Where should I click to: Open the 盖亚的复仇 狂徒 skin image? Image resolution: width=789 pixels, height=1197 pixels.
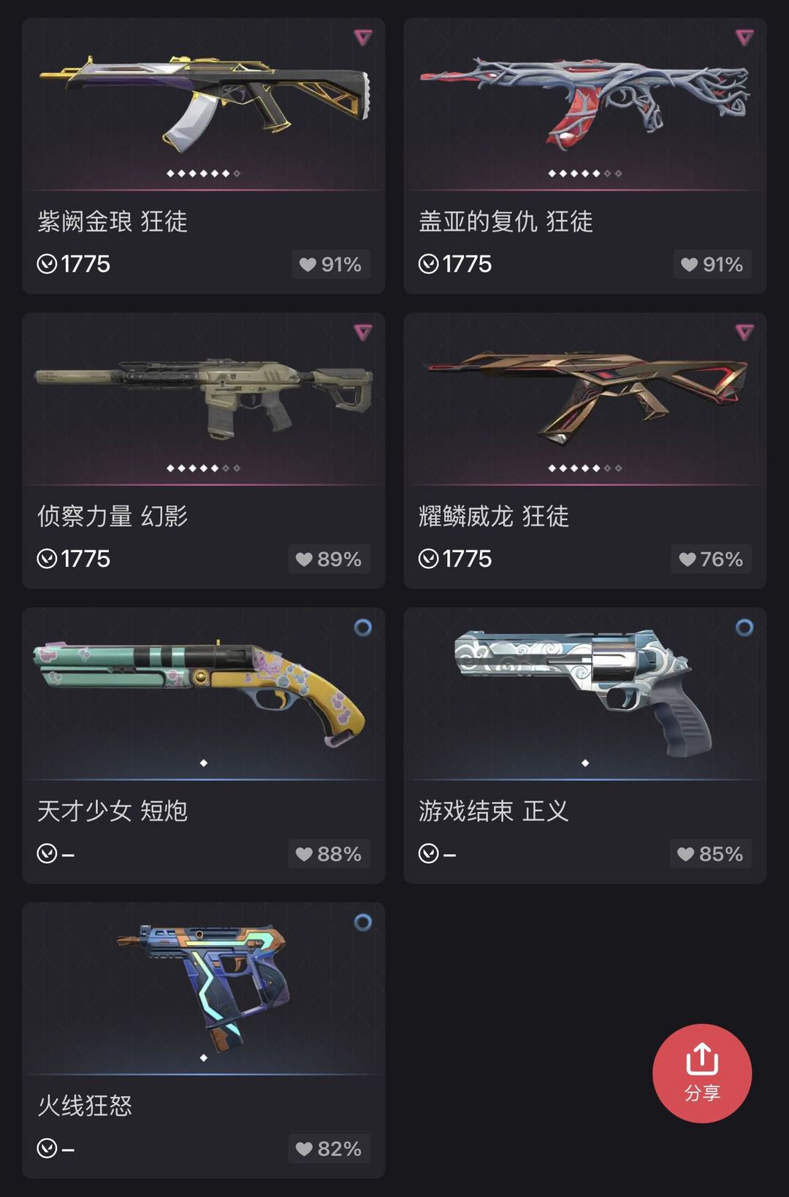coord(584,102)
